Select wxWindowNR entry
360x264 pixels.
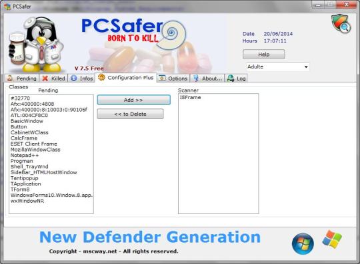point(27,201)
